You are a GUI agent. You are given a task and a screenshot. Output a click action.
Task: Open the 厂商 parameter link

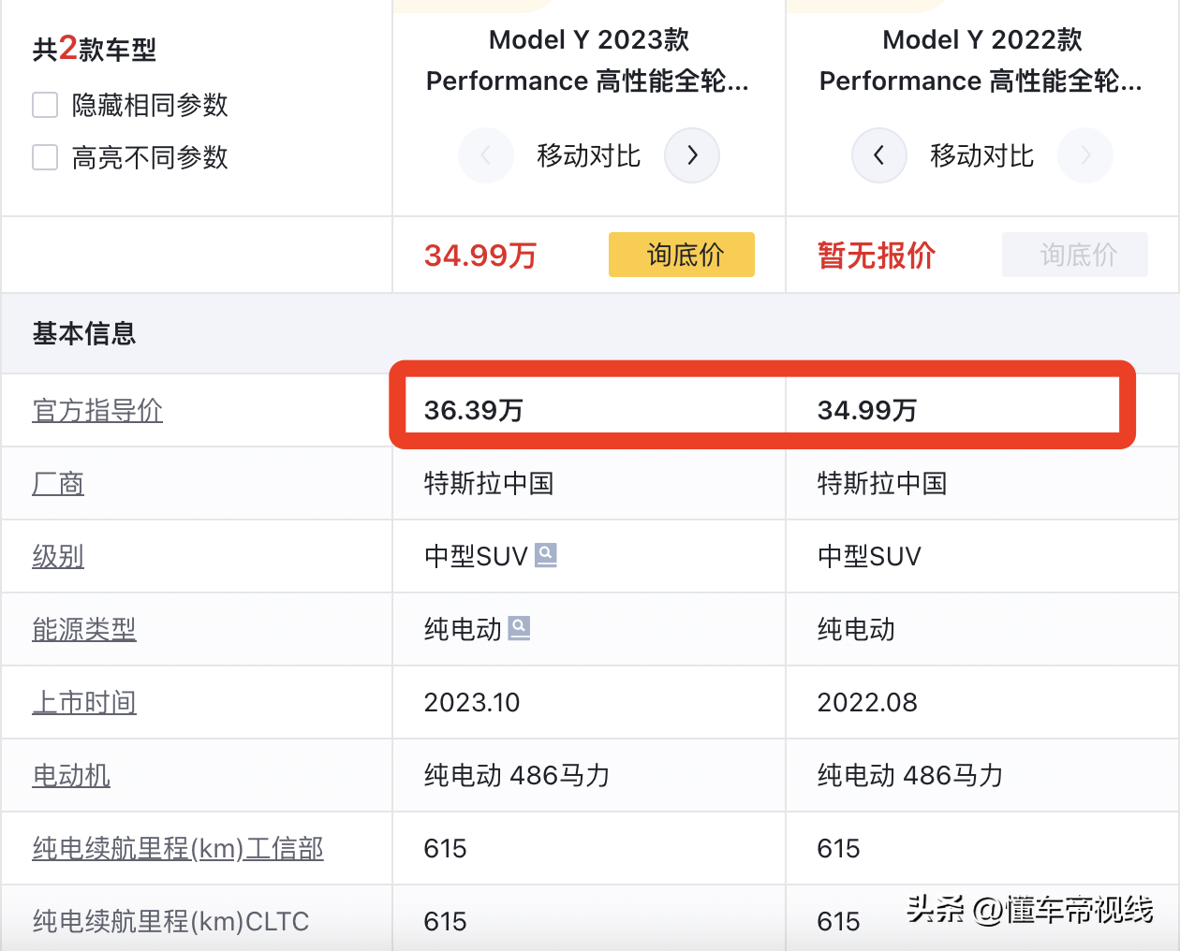coord(58,483)
